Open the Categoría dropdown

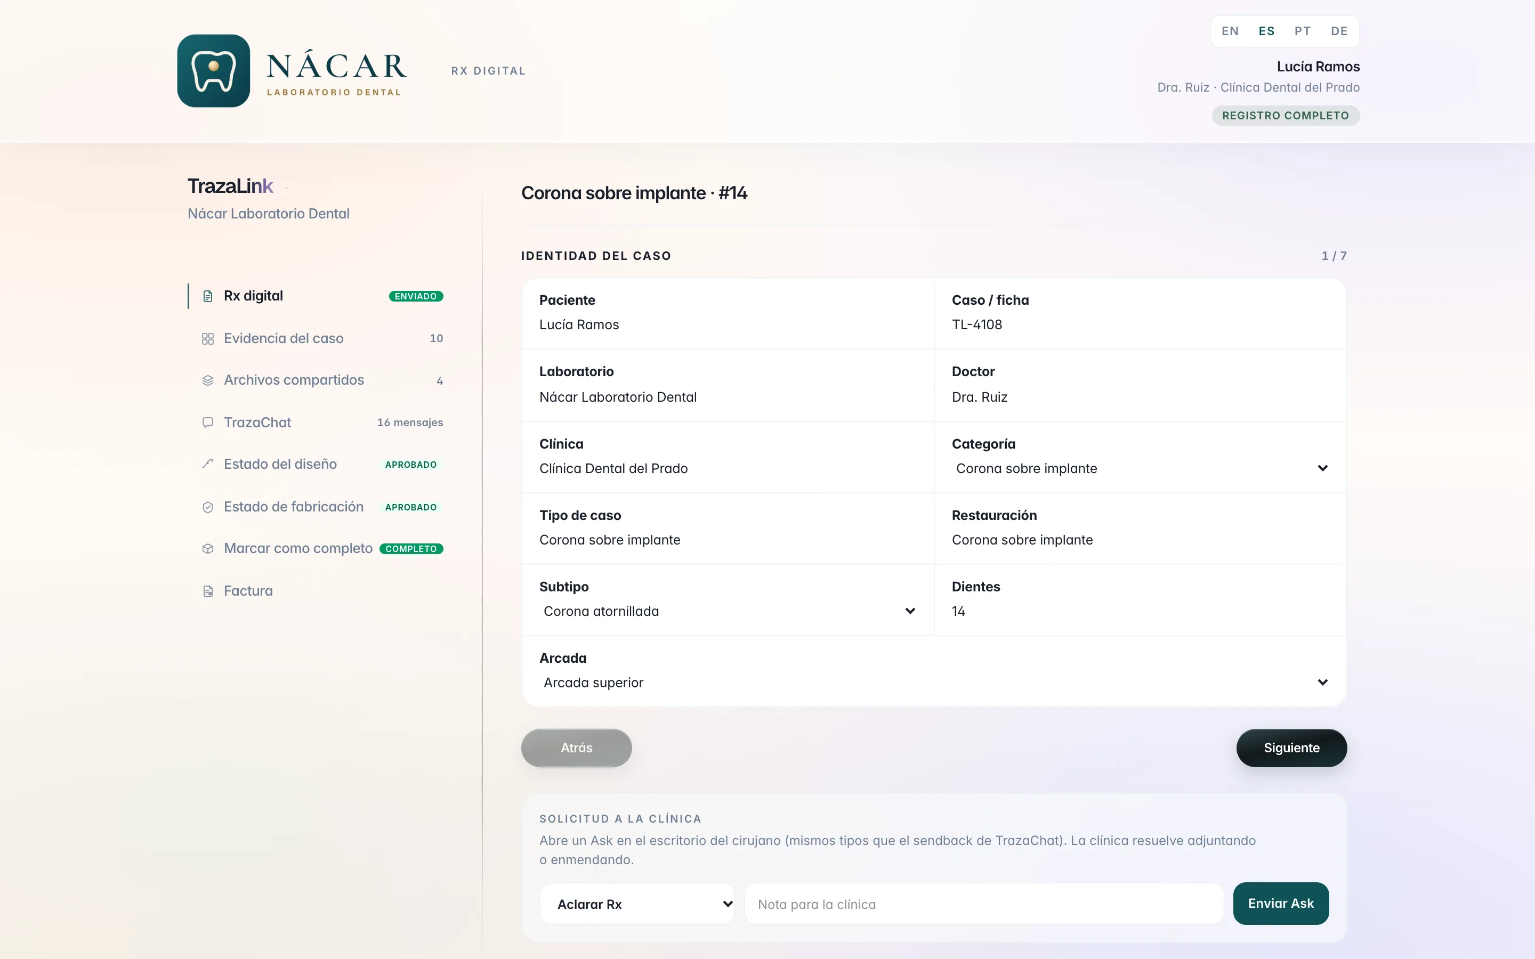point(1141,468)
